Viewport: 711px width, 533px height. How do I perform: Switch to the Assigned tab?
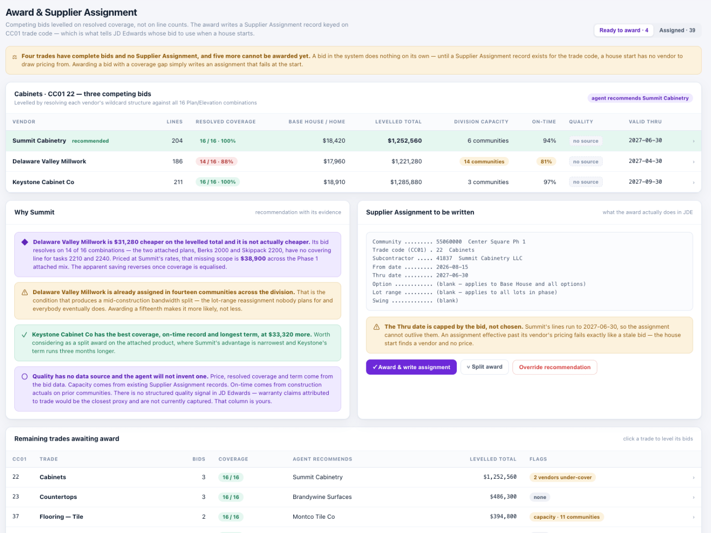[677, 31]
